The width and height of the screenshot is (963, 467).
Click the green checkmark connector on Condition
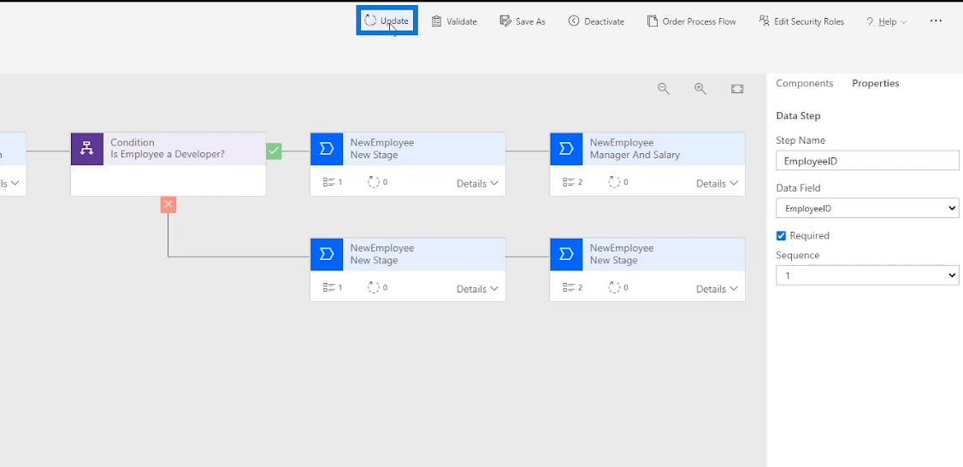(x=274, y=151)
